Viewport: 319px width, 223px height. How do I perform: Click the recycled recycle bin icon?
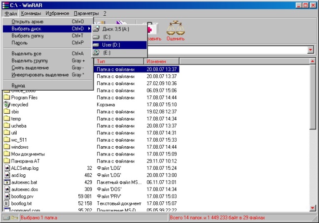(7, 104)
